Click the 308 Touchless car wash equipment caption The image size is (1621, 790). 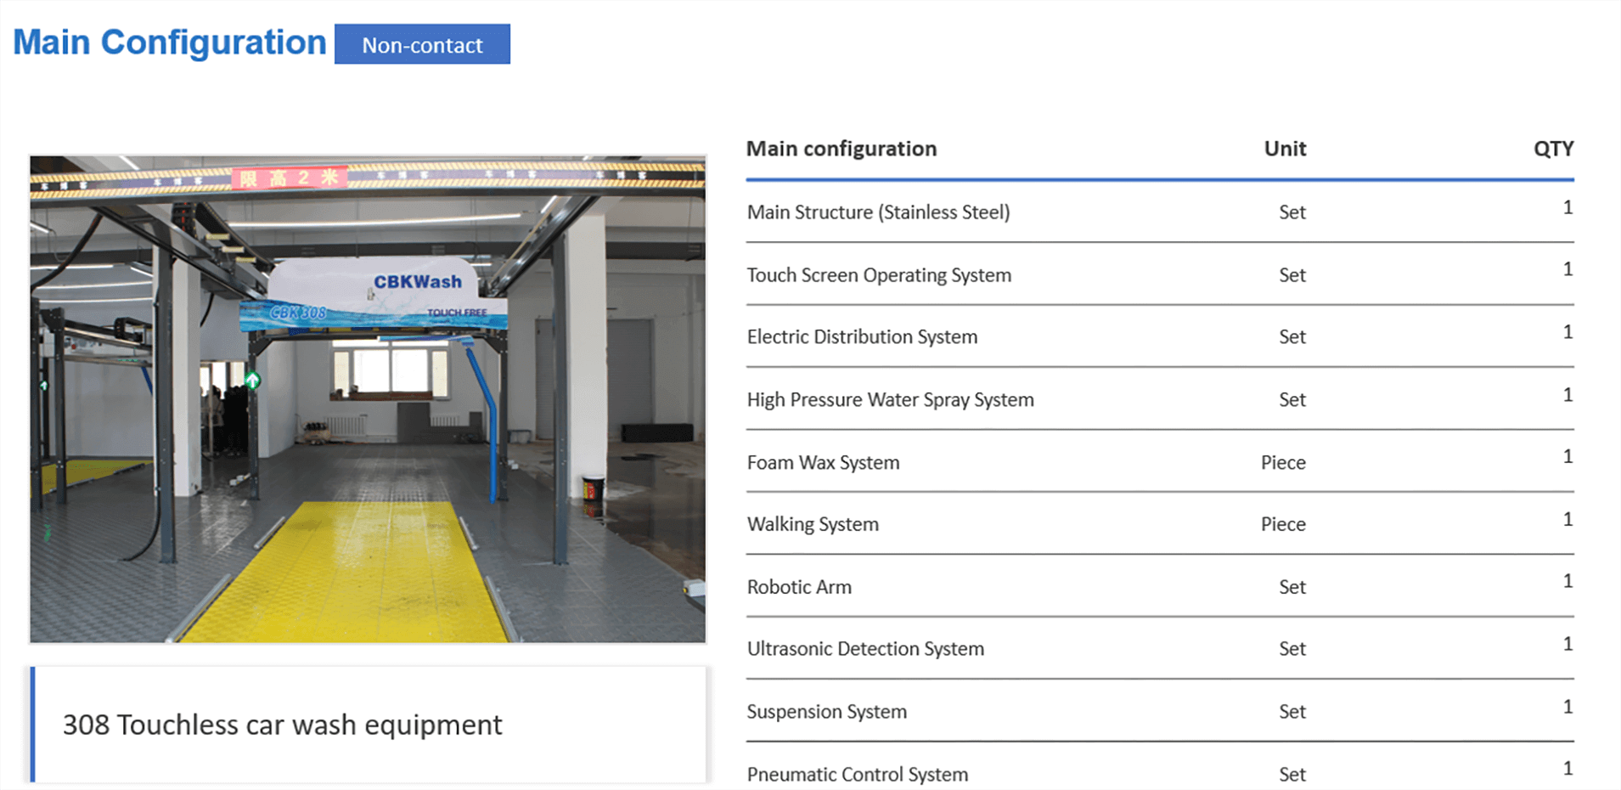[283, 725]
